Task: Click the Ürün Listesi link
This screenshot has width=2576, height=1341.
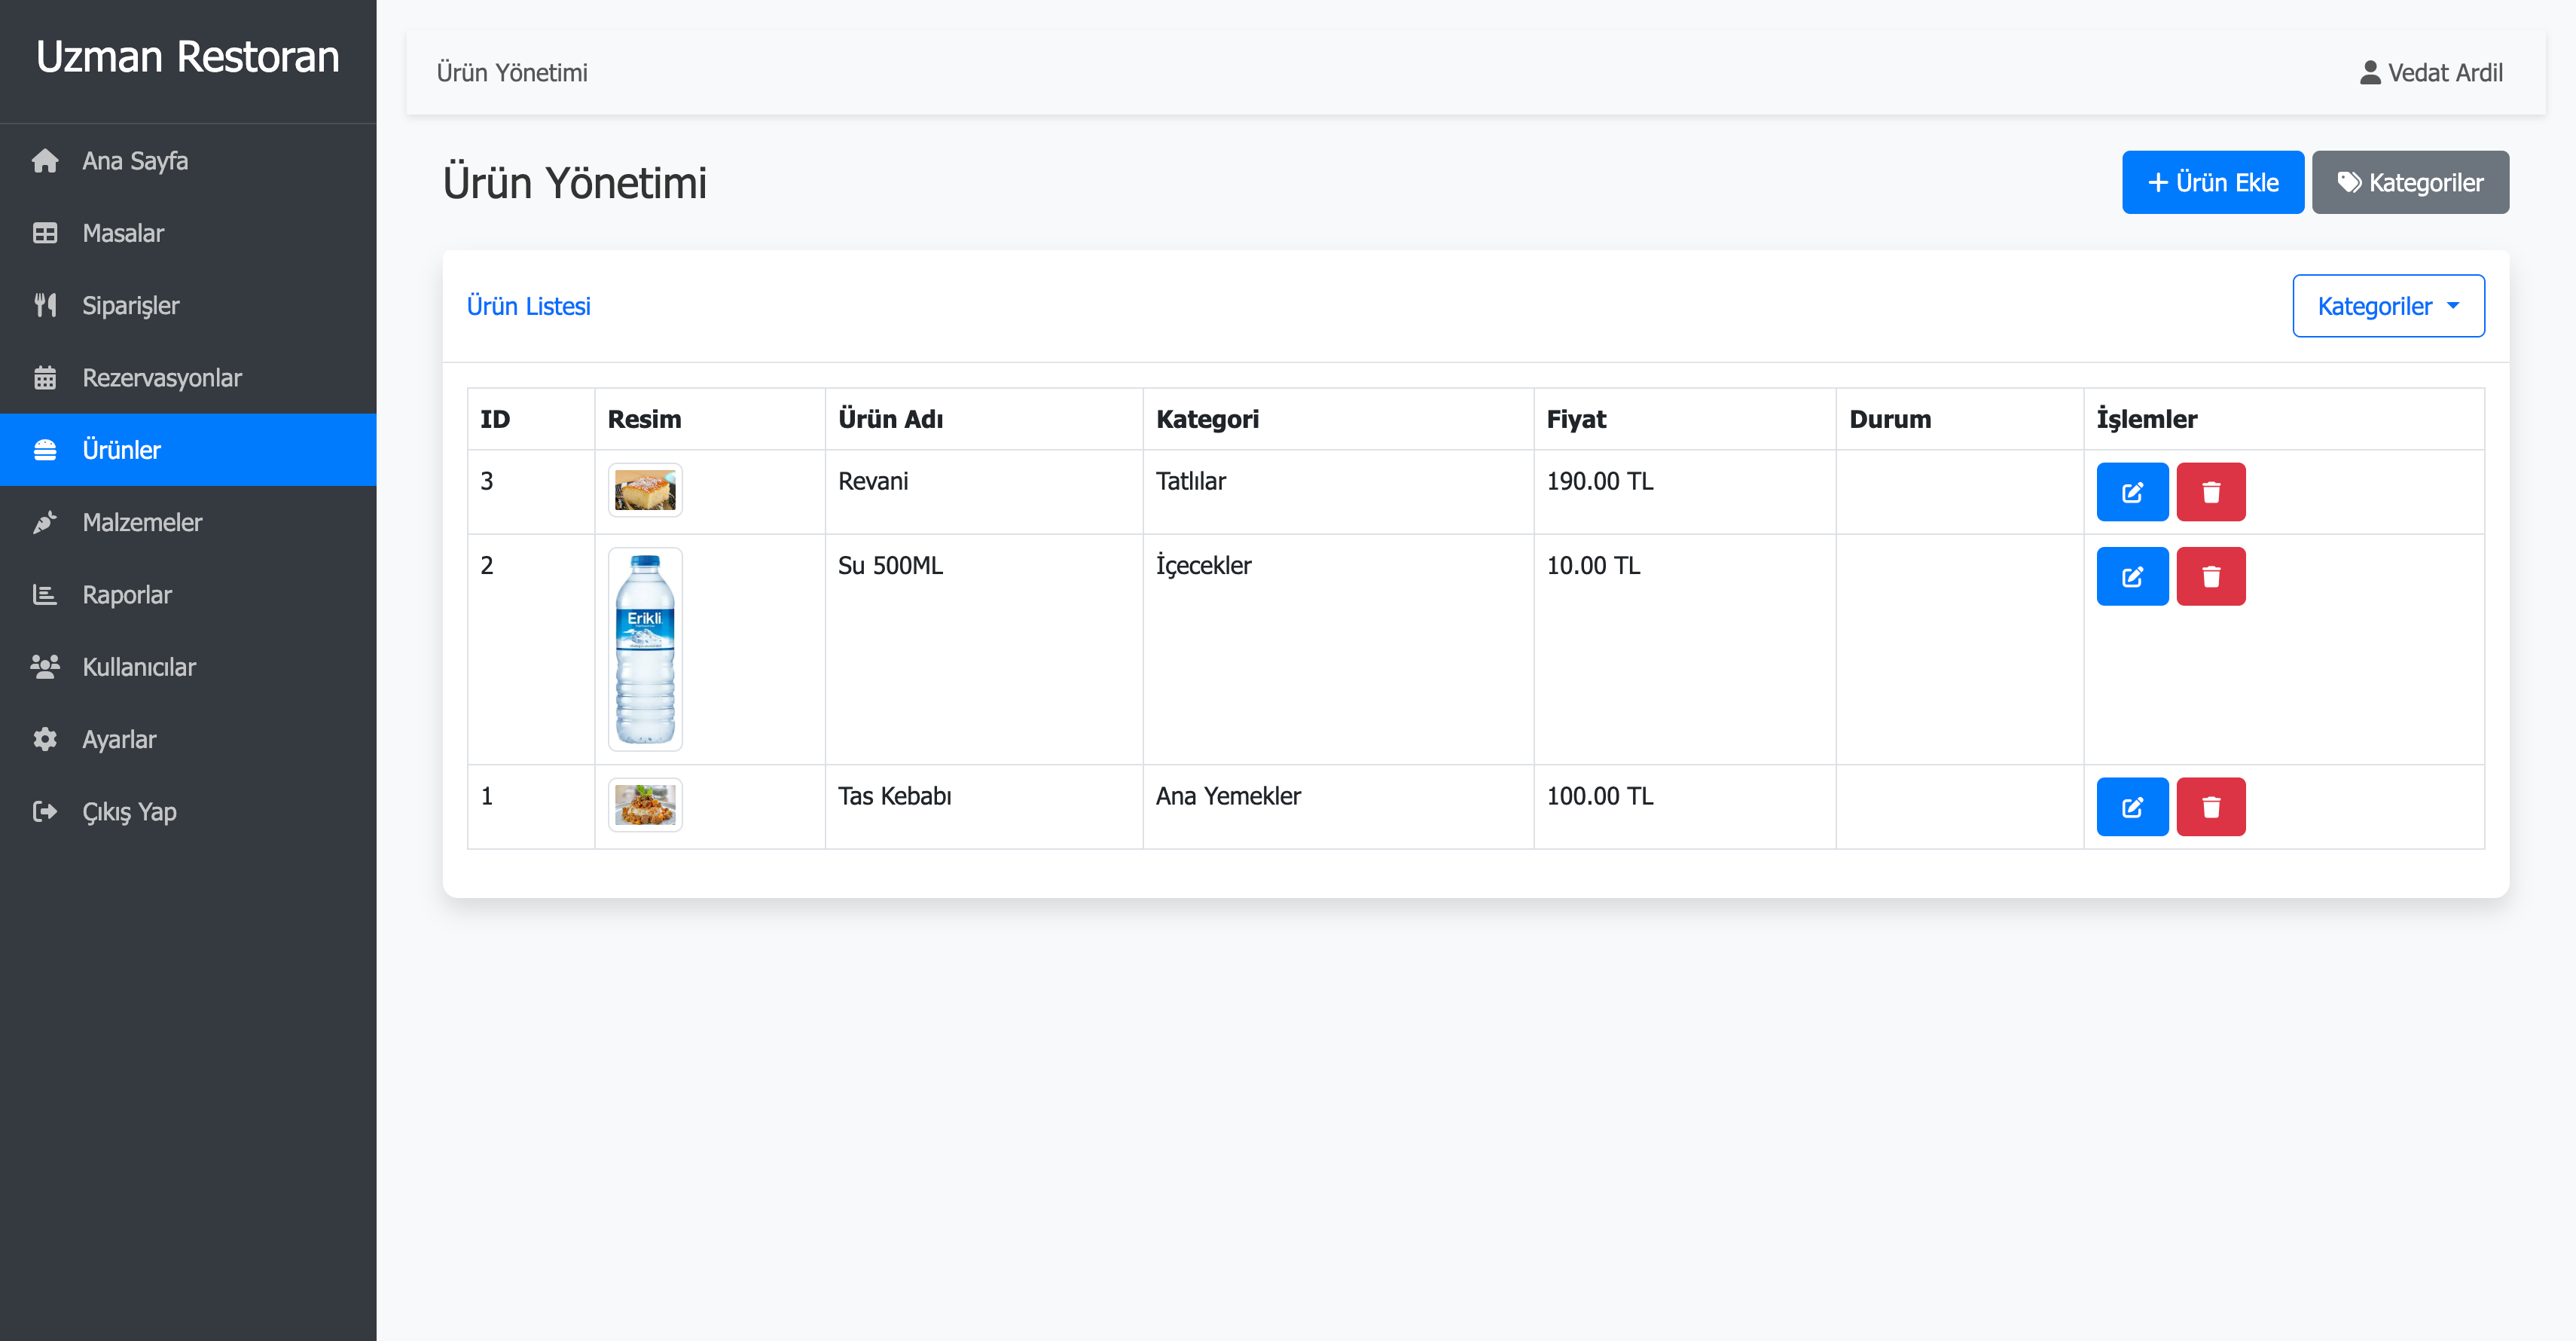Action: [x=528, y=306]
